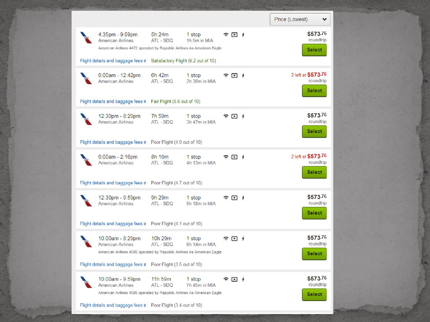Expand flight details for the 11h 59m flight
Screen dimensions: 430x322
pyautogui.click(x=113, y=305)
